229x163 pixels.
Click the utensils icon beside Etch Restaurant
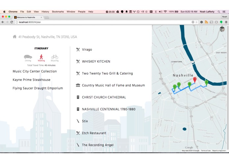pyautogui.click(x=78, y=133)
